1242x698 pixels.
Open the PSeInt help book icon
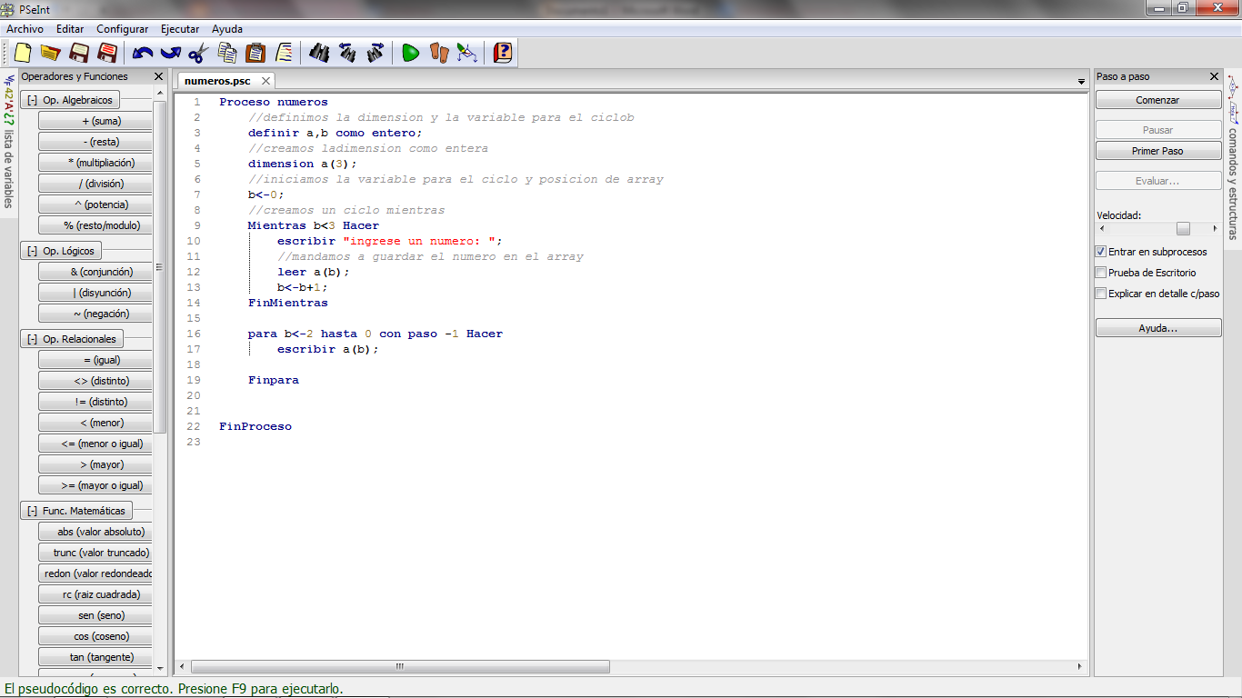(x=504, y=53)
